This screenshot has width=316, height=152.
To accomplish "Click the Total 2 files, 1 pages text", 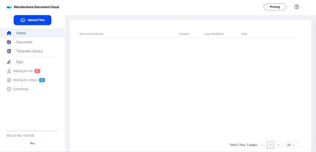I will coord(243,145).
